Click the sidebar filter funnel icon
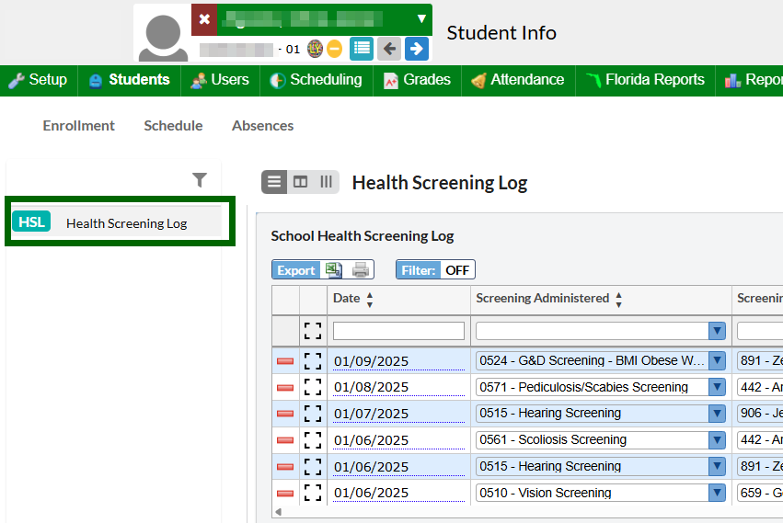 tap(200, 180)
